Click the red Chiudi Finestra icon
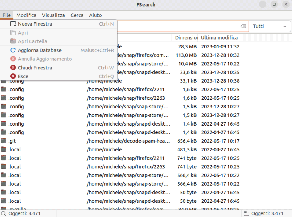The height and width of the screenshot is (217, 292). click(13, 68)
